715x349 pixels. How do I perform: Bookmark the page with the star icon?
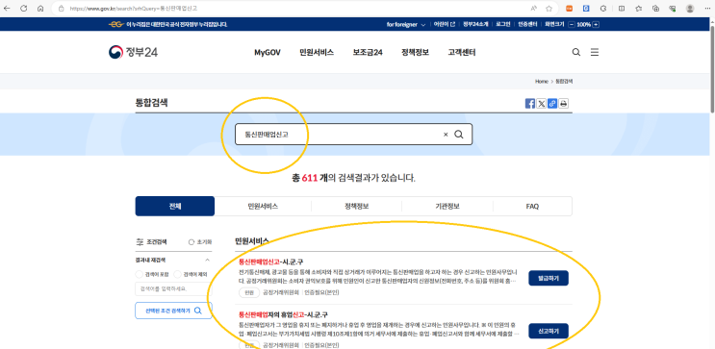pyautogui.click(x=549, y=9)
